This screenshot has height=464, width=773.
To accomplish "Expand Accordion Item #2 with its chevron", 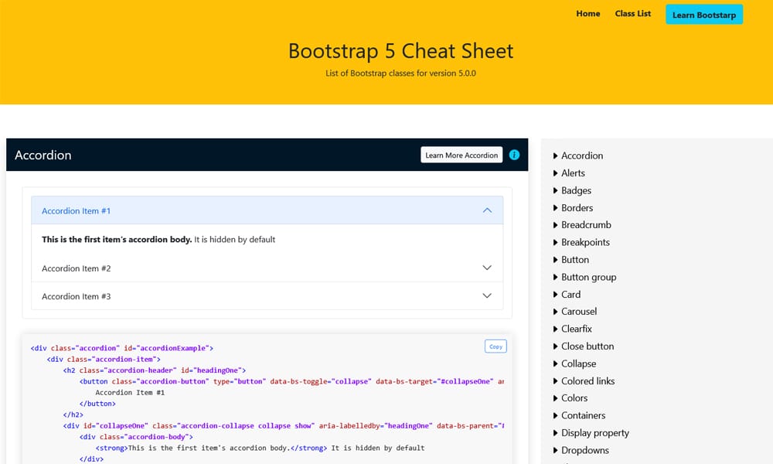I will (487, 267).
